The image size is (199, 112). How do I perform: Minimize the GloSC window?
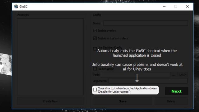[164, 7]
